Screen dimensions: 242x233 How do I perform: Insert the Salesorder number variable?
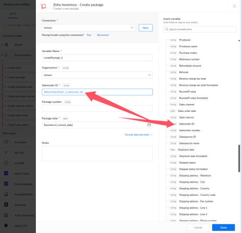[x=189, y=130]
